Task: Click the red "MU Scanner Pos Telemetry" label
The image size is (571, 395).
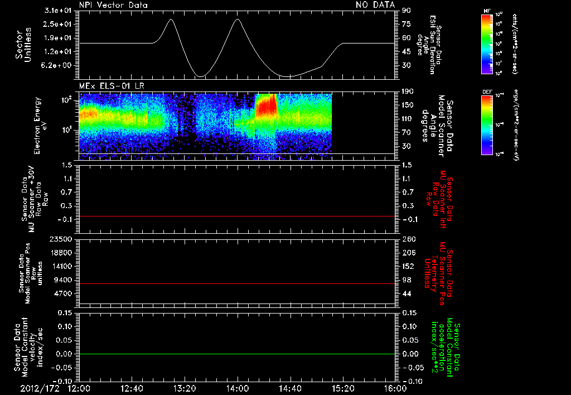Action: [x=438, y=273]
